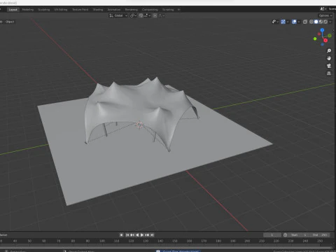
Task: Click frame 100 on the timeline ruler
Action: [102, 241]
